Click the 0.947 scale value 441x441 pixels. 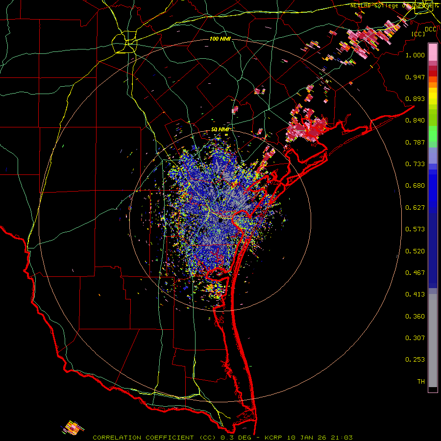[415, 77]
